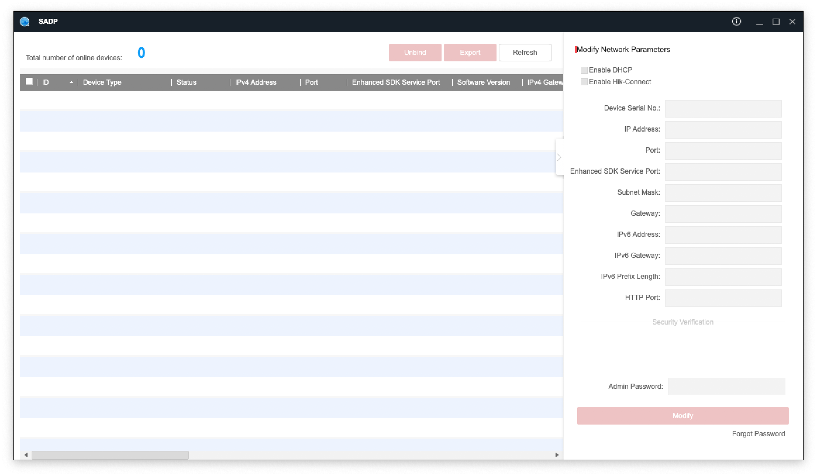The height and width of the screenshot is (476, 817).
Task: Click the ID column sort arrow
Action: (71, 82)
